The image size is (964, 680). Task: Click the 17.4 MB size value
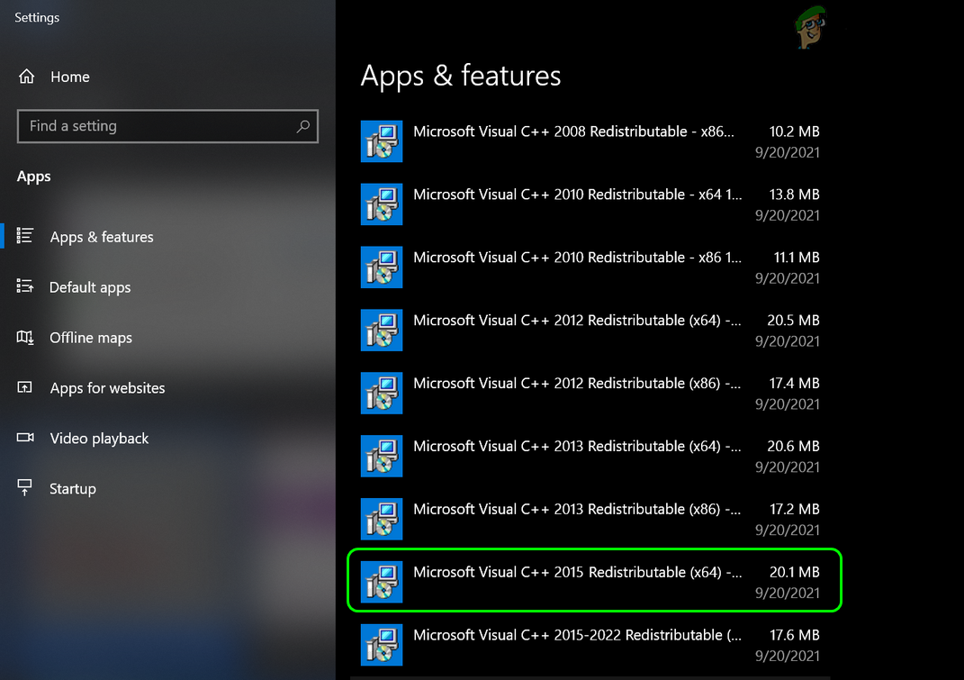coord(794,383)
